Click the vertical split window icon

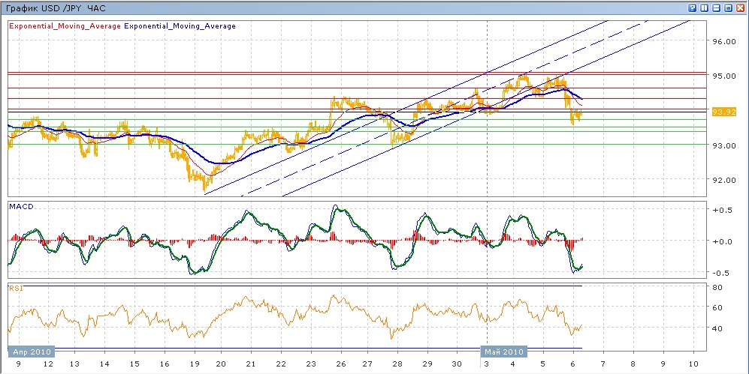click(704, 7)
